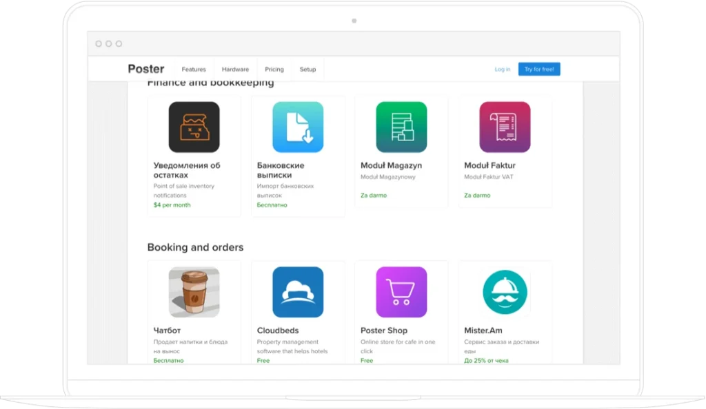Click the Уведомления об остатках title
This screenshot has height=409, width=706.
pos(187,170)
